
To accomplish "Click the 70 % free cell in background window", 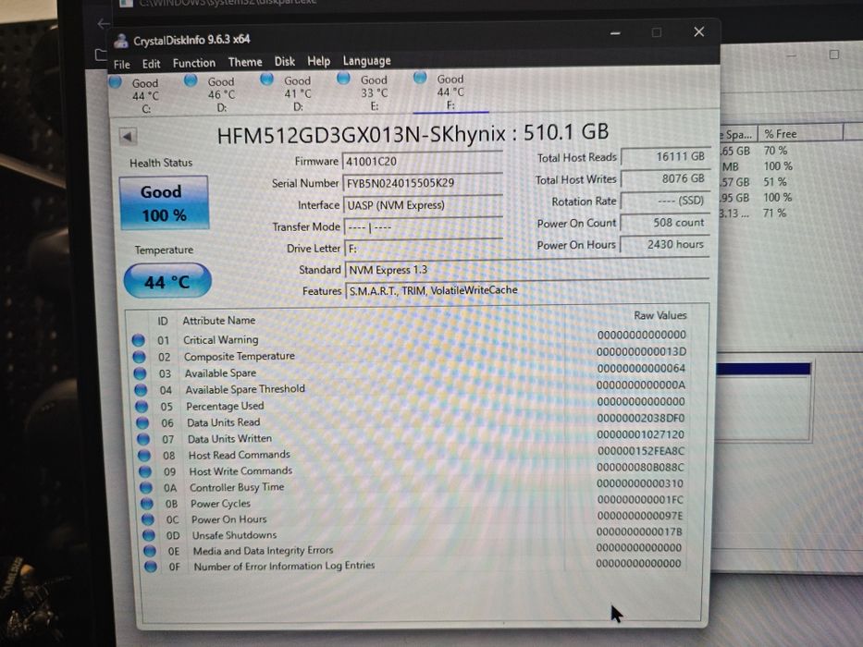I will point(775,150).
